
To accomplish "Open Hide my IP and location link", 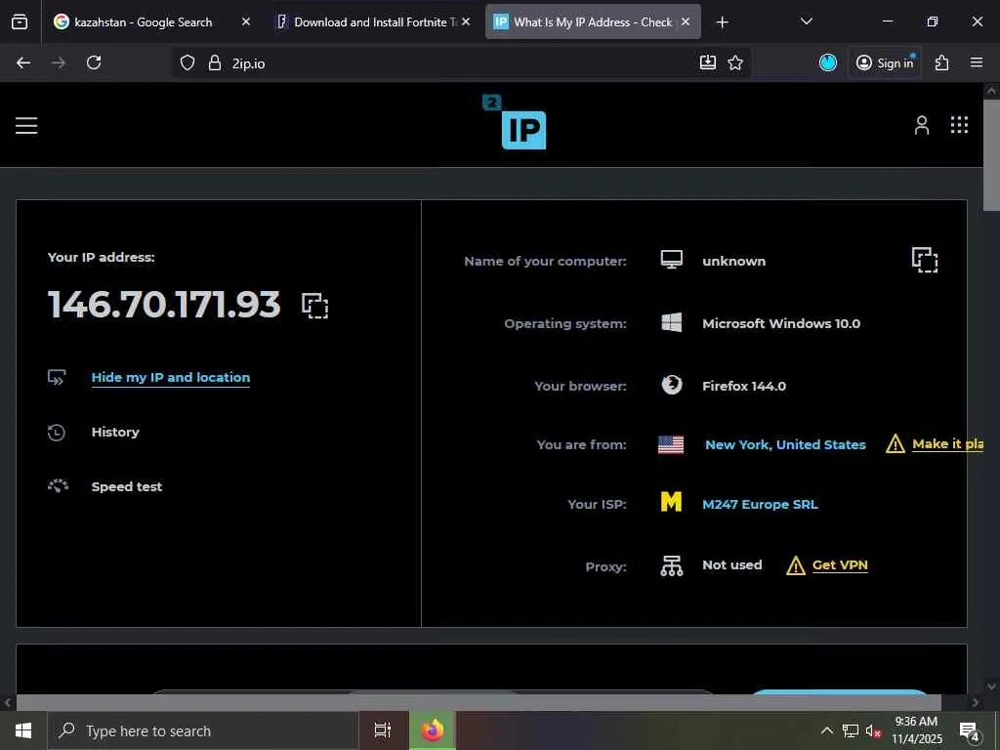I will pos(170,377).
